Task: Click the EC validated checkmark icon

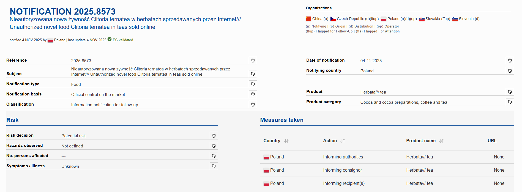Action: point(110,39)
